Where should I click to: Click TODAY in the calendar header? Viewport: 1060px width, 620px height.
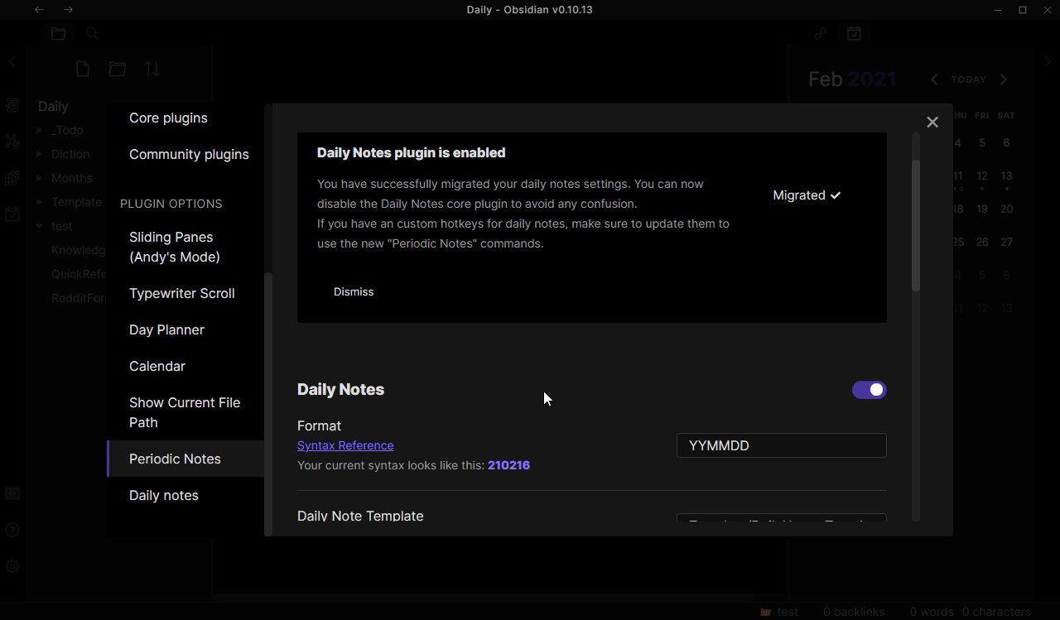[969, 79]
